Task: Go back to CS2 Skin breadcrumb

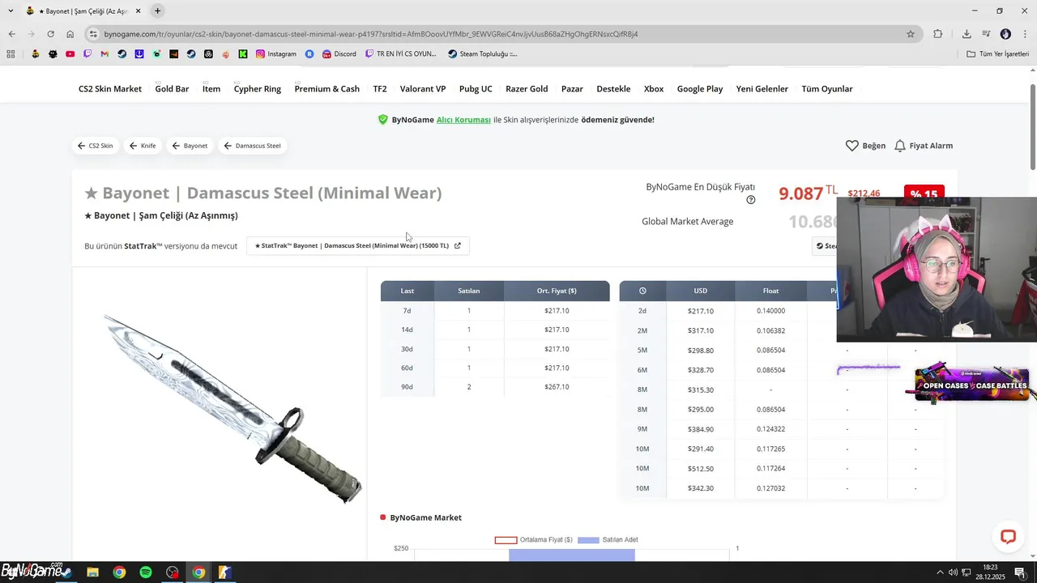Action: 96,146
